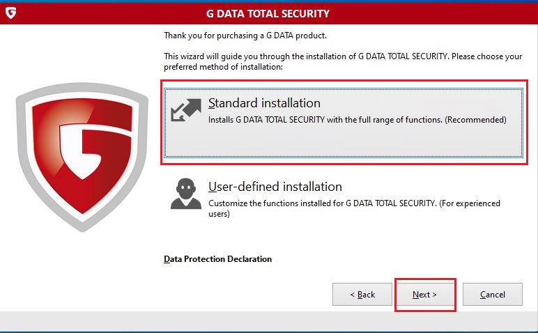Abort setup with the Cancel button
The height and width of the screenshot is (333, 538).
(x=493, y=294)
